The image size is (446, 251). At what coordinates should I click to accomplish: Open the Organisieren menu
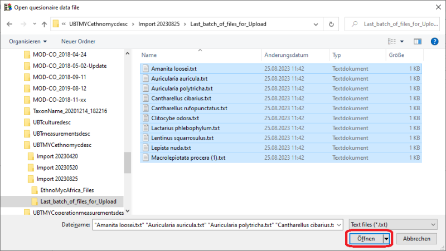pyautogui.click(x=28, y=41)
